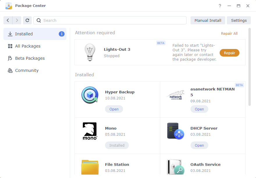Click the DHCP Server package icon
The height and width of the screenshot is (178, 256).
coord(176,131)
